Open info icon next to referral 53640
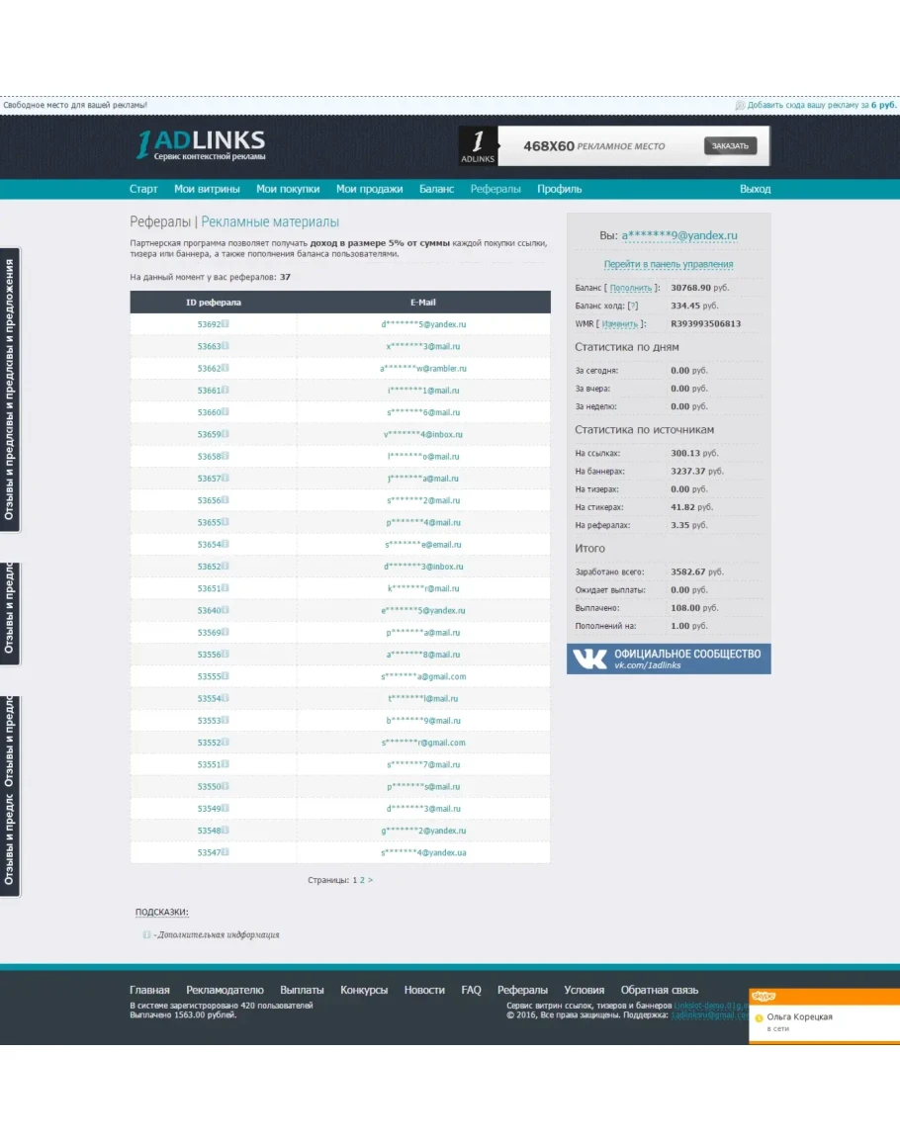 (225, 610)
